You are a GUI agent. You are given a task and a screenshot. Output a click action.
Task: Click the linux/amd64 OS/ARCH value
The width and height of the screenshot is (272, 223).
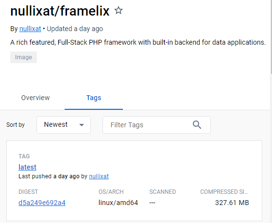coord(119,203)
